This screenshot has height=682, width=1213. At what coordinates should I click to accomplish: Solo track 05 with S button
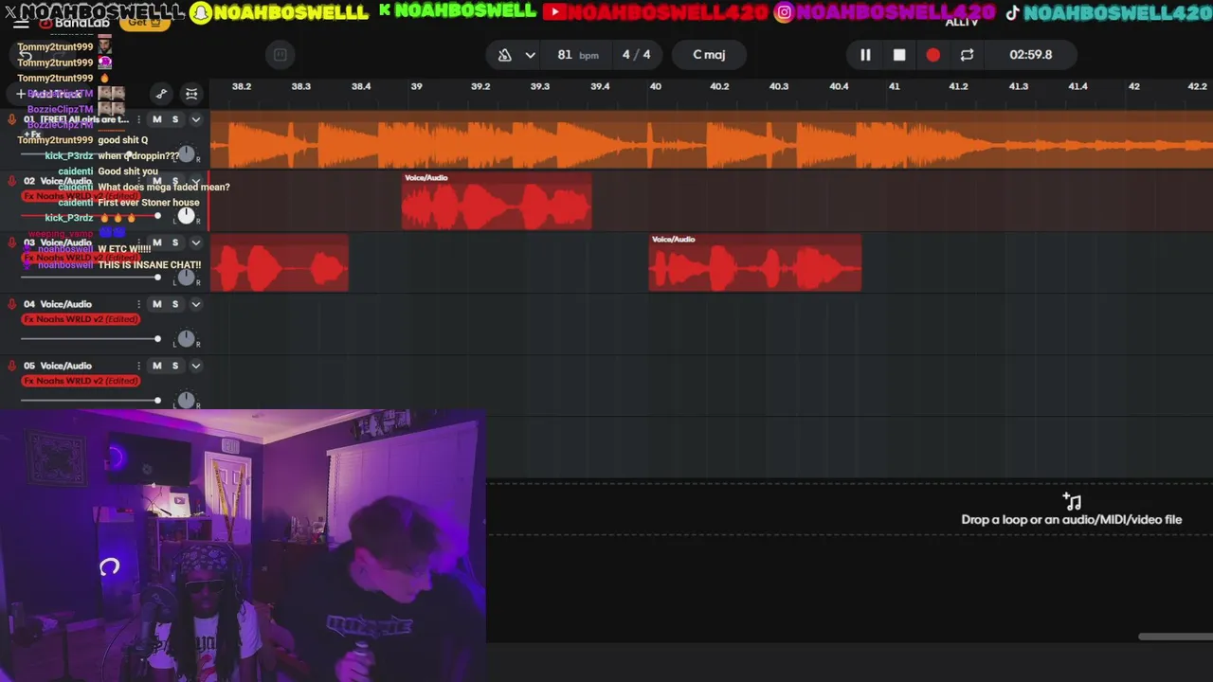[175, 366]
